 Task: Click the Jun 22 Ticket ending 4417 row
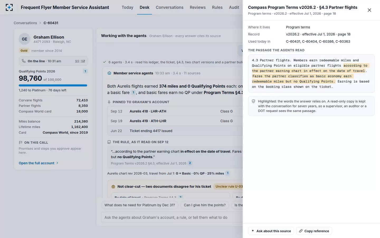[175, 131]
